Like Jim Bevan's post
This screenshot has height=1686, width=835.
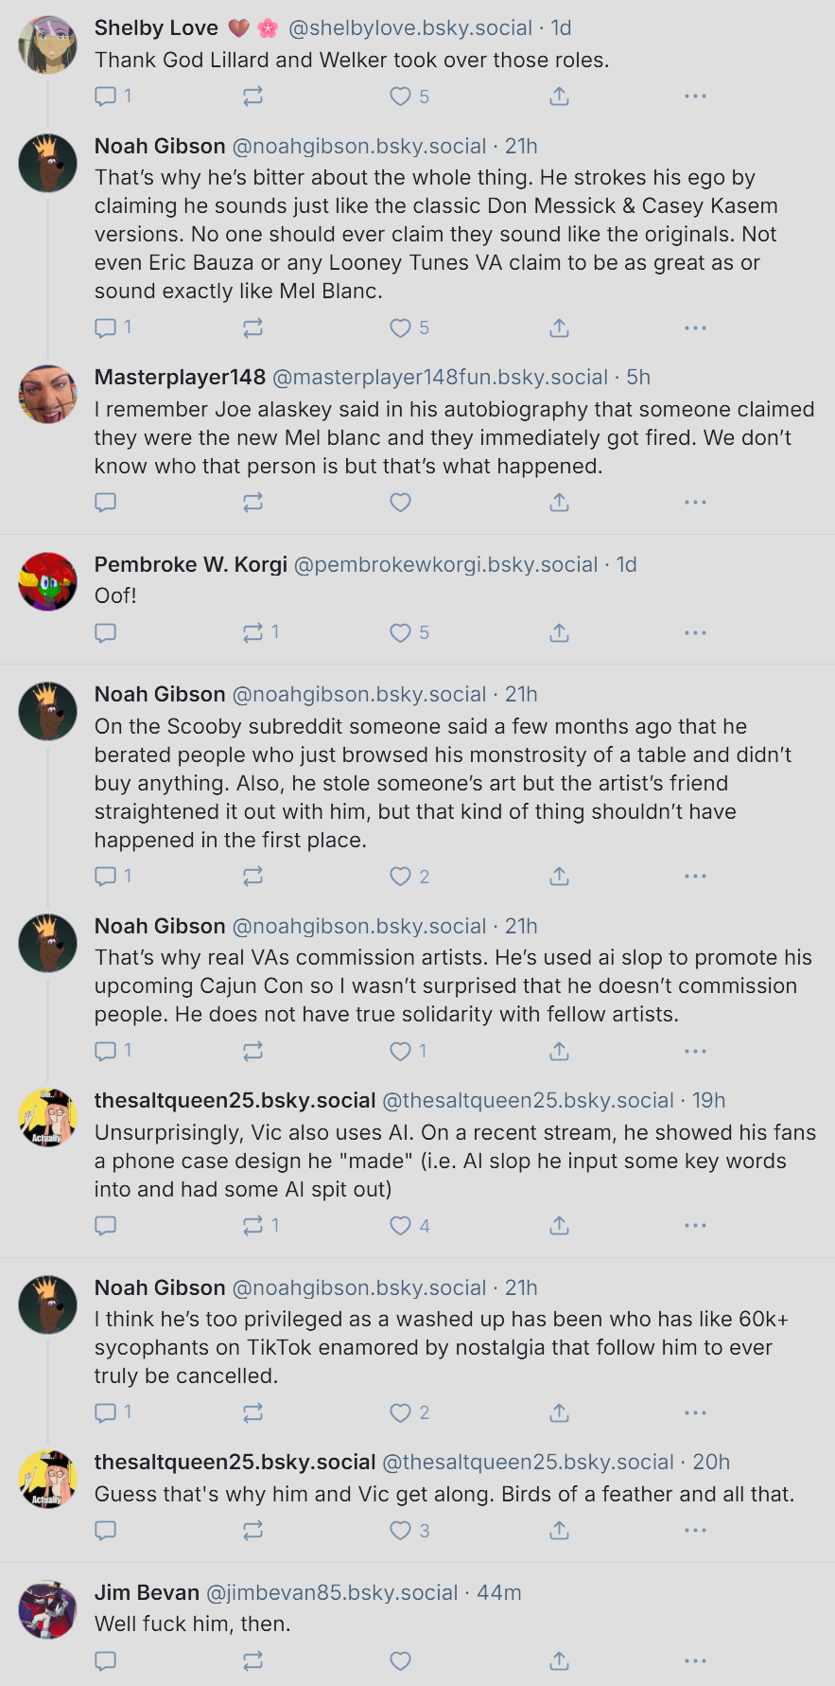click(x=401, y=1660)
